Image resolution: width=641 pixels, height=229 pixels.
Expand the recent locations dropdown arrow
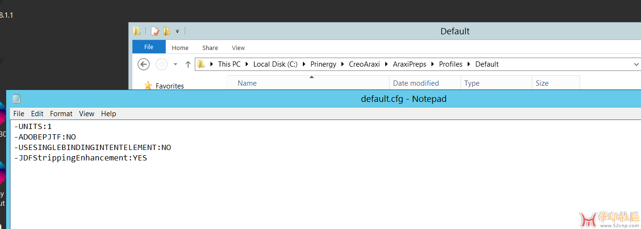pyautogui.click(x=175, y=64)
